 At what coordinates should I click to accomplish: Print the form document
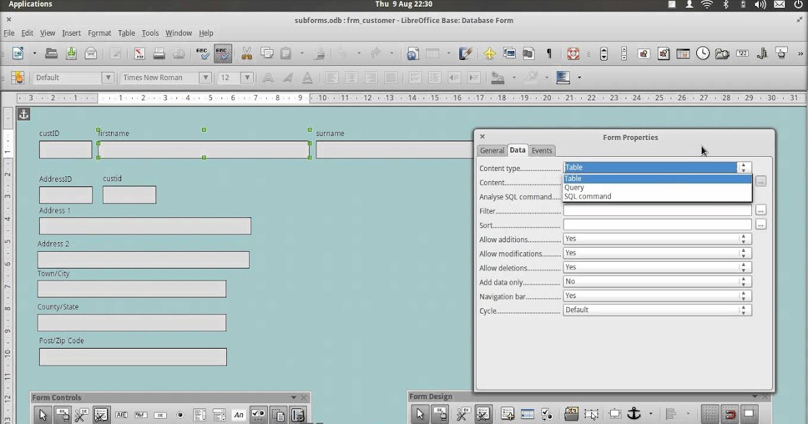159,54
